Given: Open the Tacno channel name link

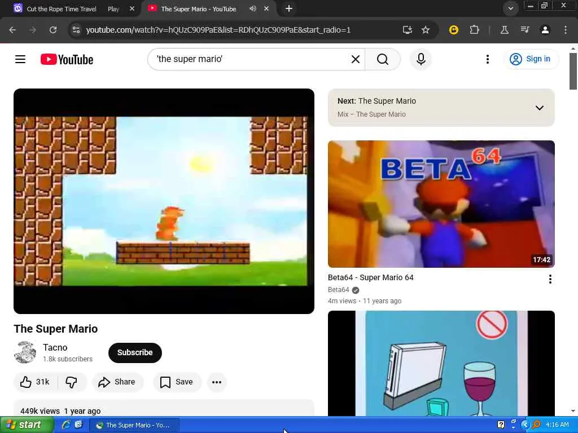Looking at the screenshot, I should tap(55, 347).
